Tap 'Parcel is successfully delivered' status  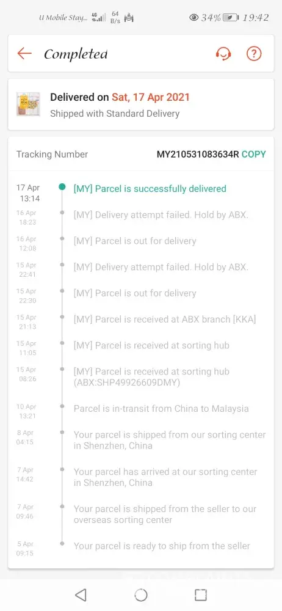pos(150,189)
